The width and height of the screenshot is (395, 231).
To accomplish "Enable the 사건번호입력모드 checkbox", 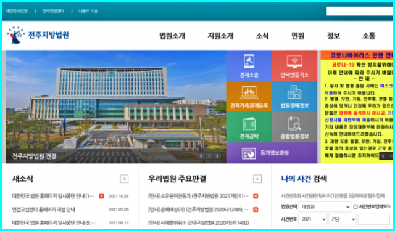I will coord(355,206).
